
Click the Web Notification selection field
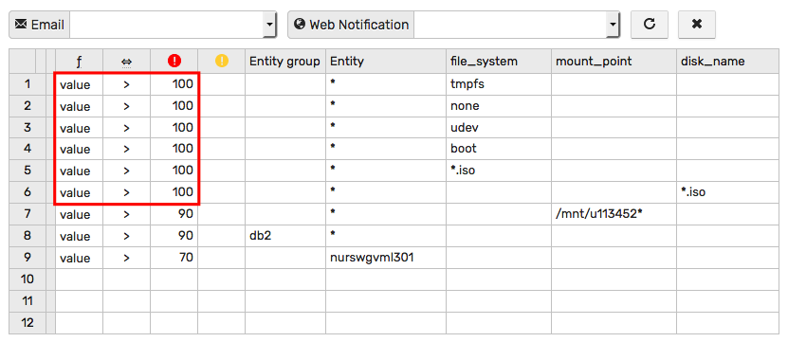tap(510, 24)
